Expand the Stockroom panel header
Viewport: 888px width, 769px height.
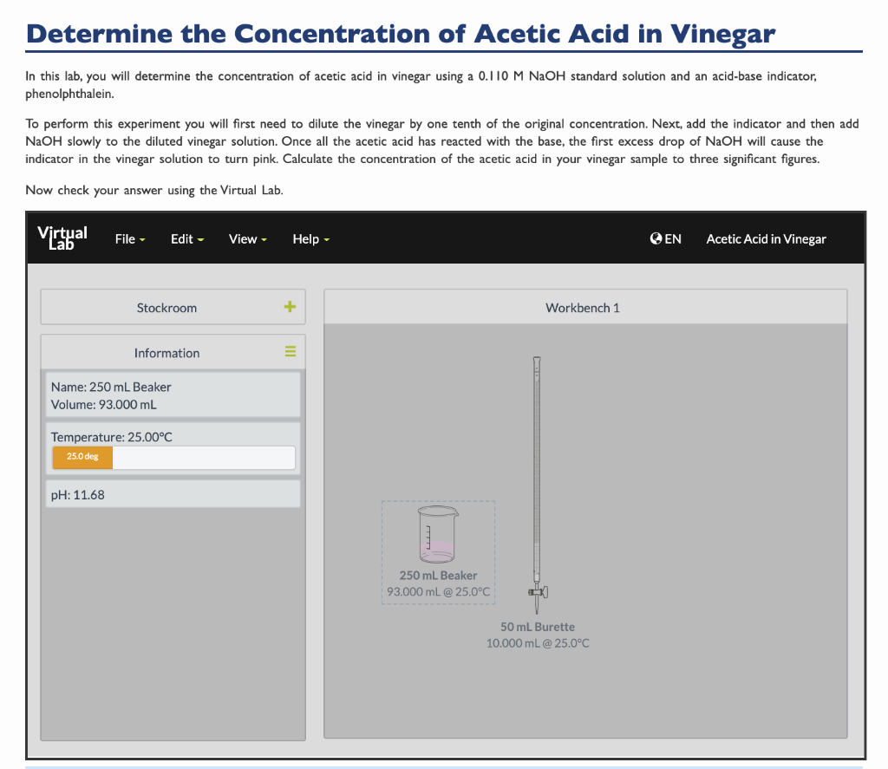(173, 307)
